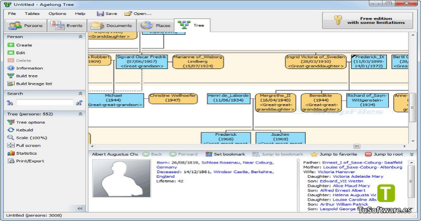Click the Jump to bookmark icon
The height and width of the screenshot is (221, 421).
point(256,154)
